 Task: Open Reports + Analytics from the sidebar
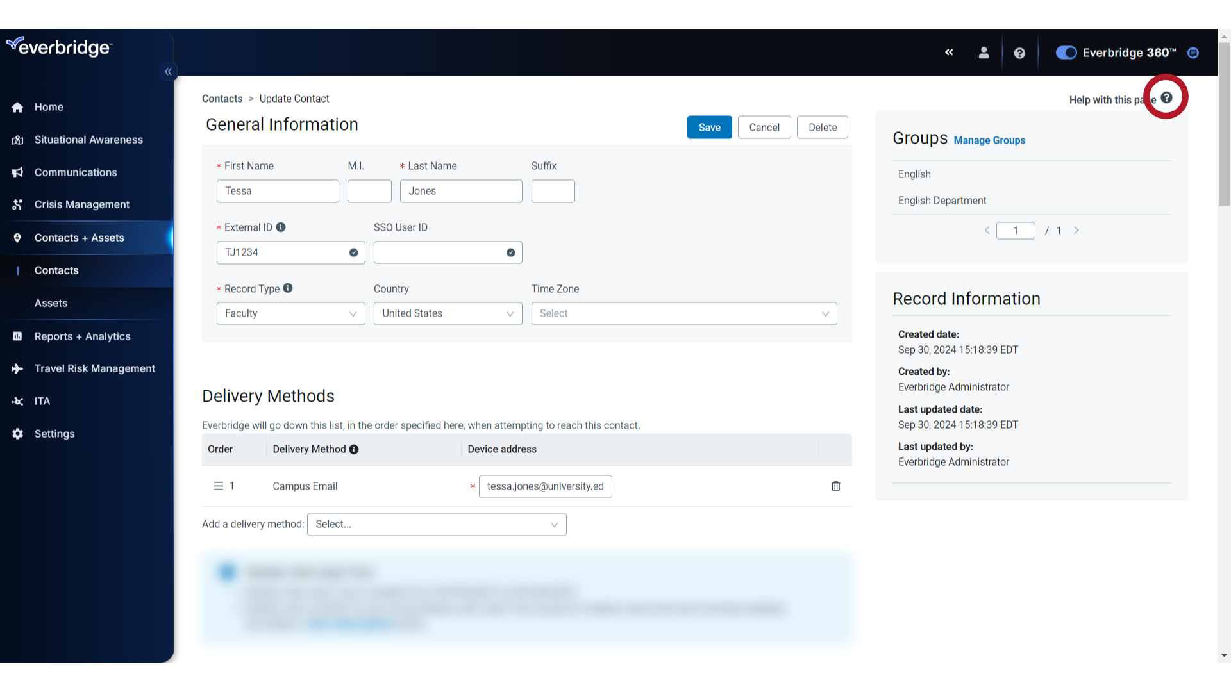(81, 336)
